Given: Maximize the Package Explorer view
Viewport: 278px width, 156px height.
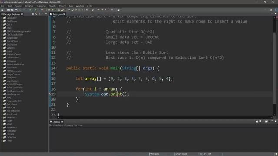Looking at the screenshot, I should (x=46, y=14).
